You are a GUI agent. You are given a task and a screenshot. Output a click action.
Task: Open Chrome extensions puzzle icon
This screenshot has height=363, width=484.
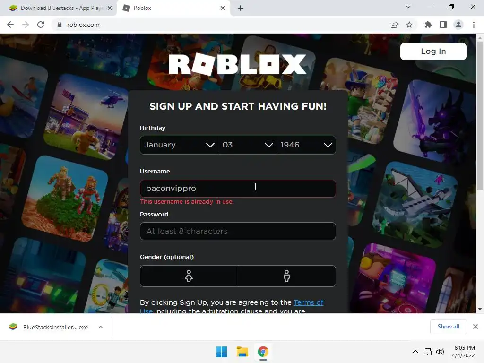(x=428, y=25)
